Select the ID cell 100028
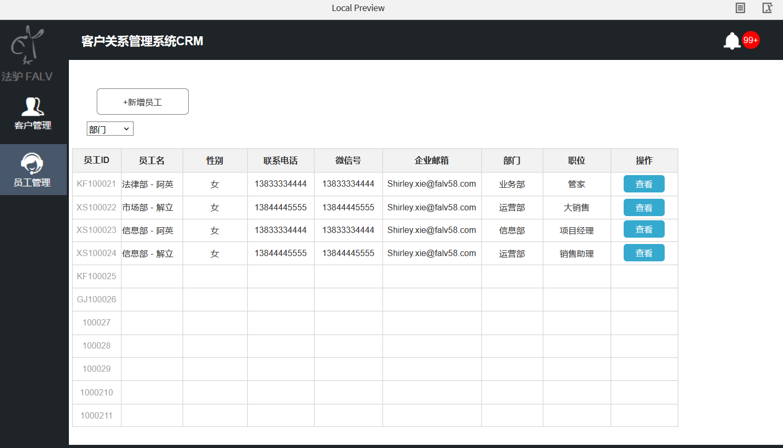The height and width of the screenshot is (448, 783). [x=97, y=346]
